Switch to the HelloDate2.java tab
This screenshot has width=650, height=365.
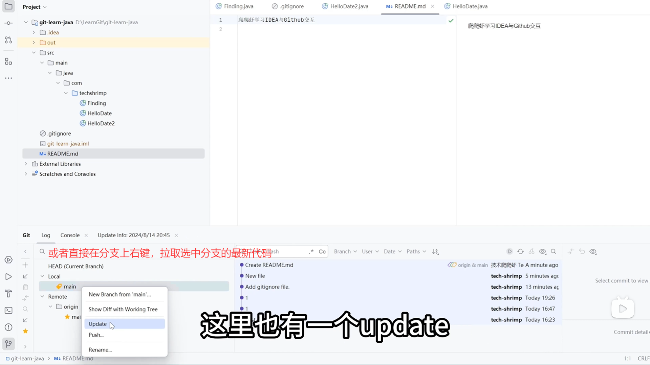pyautogui.click(x=349, y=6)
